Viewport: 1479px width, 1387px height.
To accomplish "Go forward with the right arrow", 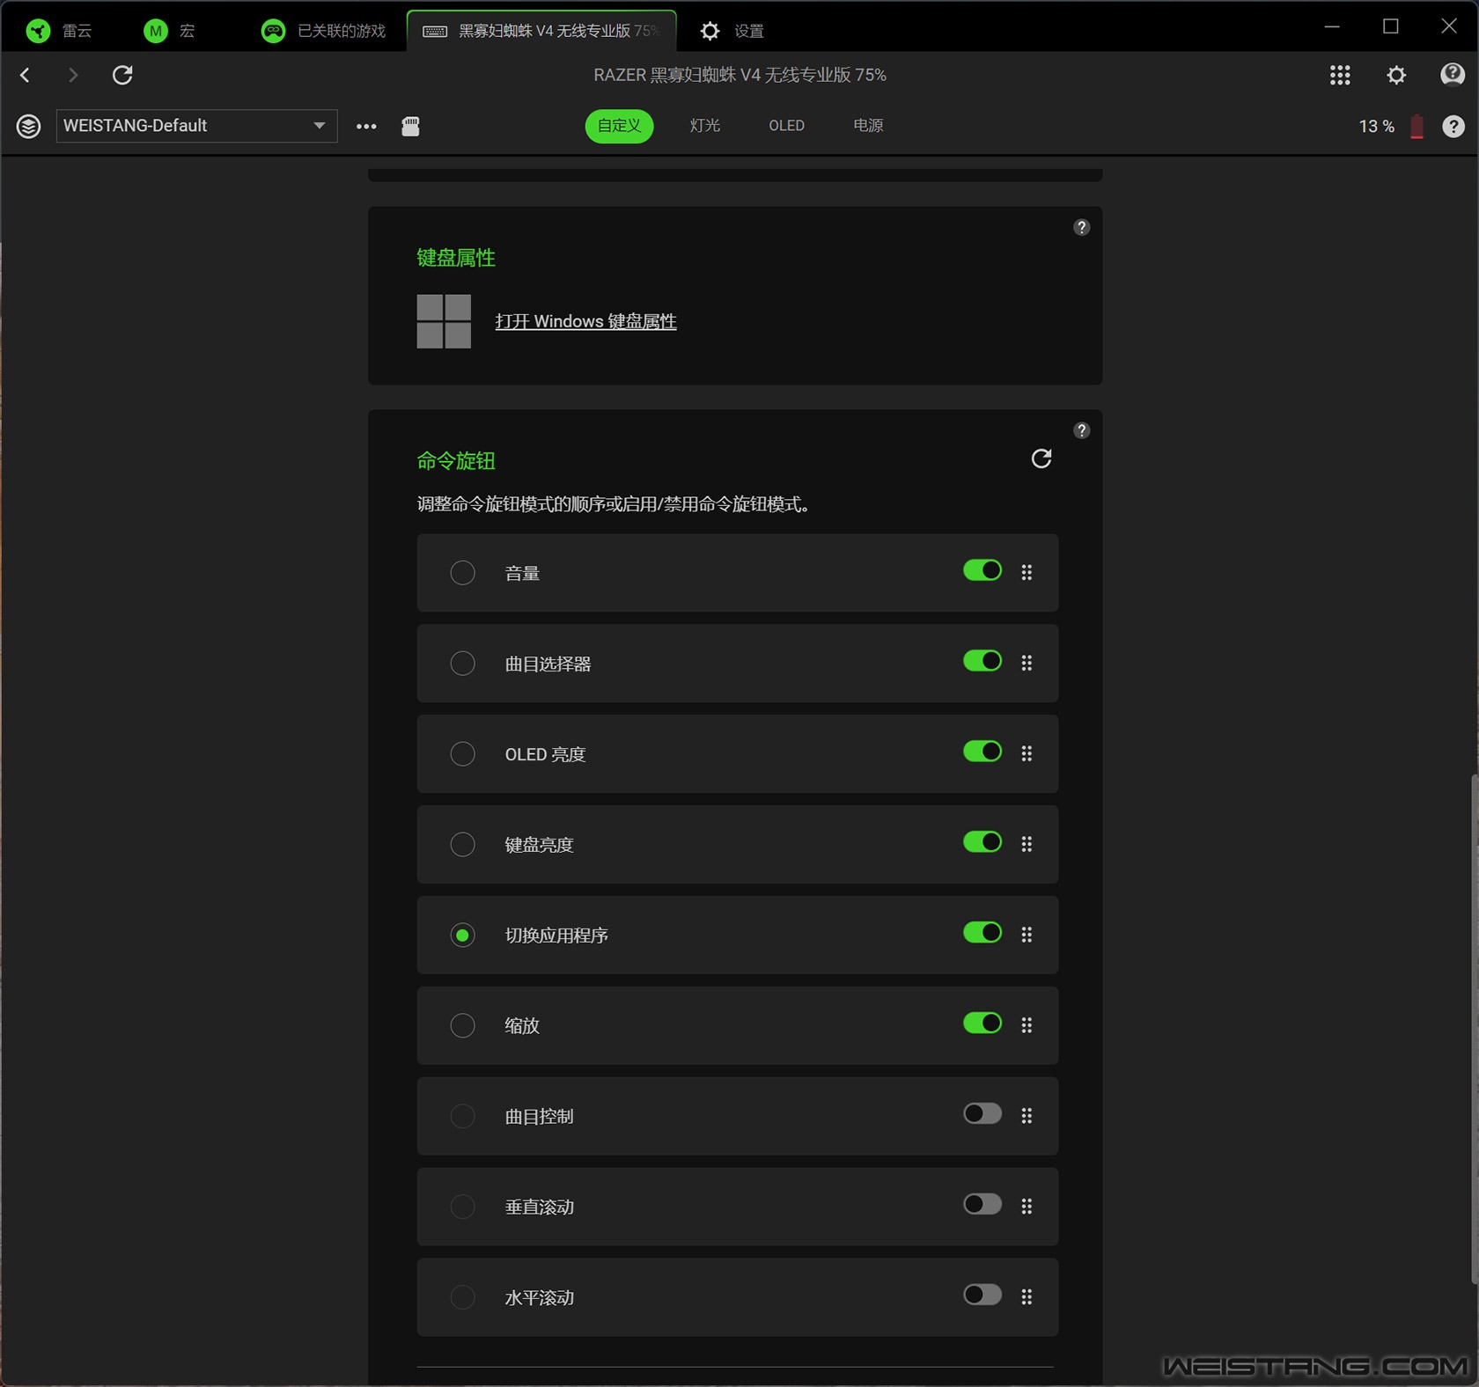I will point(73,75).
